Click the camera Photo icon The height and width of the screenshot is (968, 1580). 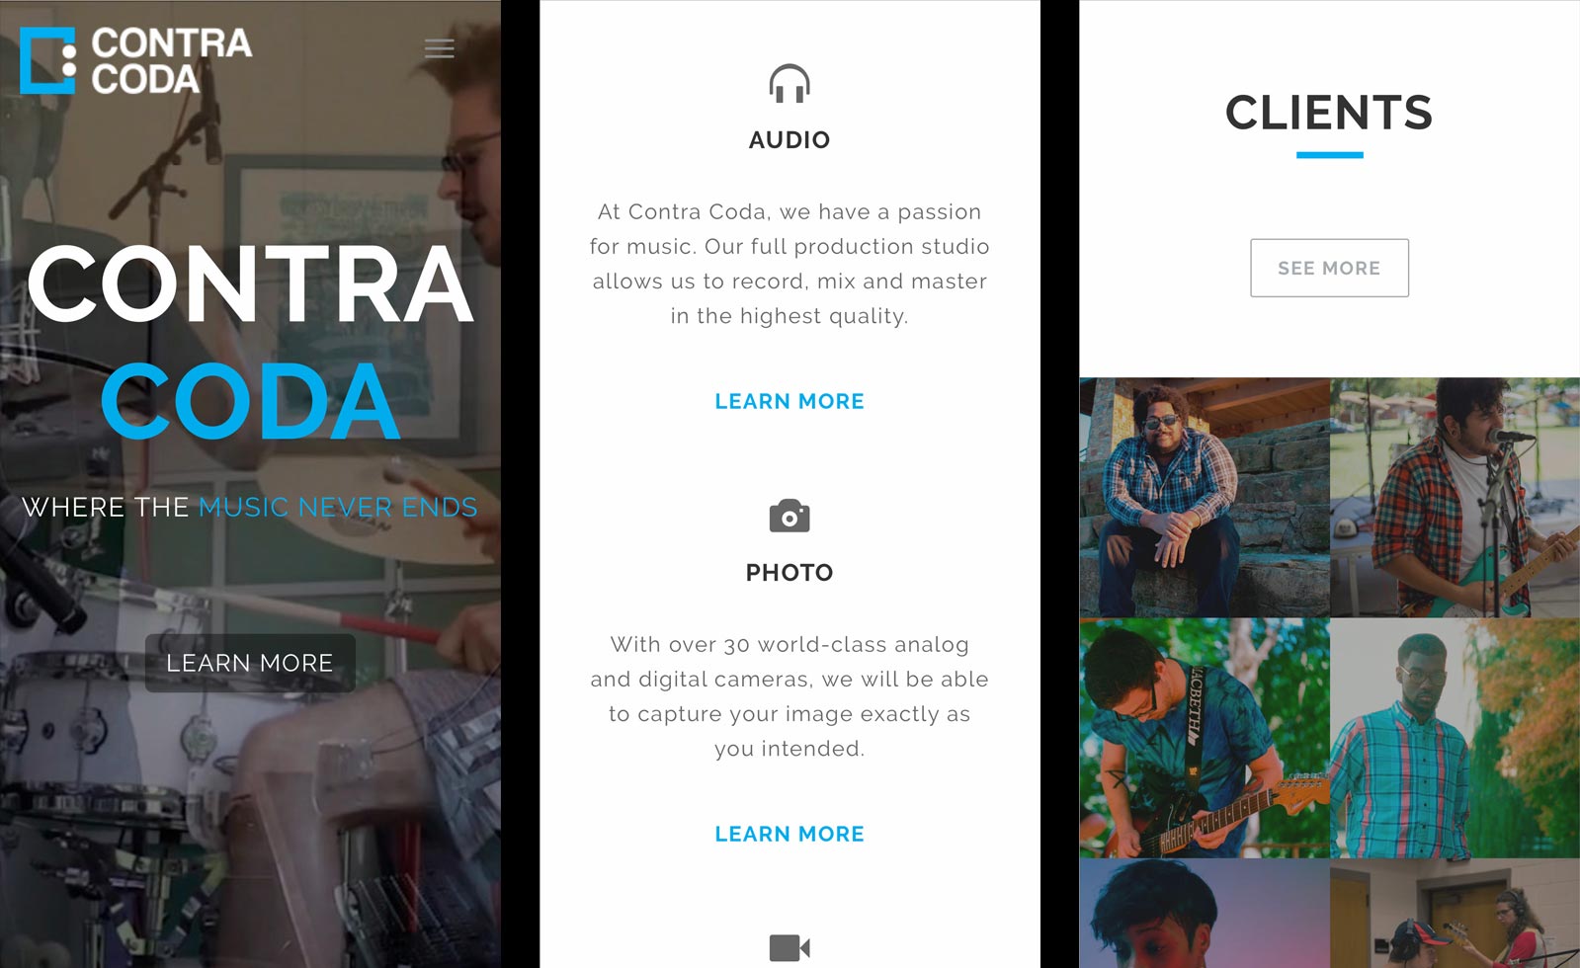coord(790,516)
